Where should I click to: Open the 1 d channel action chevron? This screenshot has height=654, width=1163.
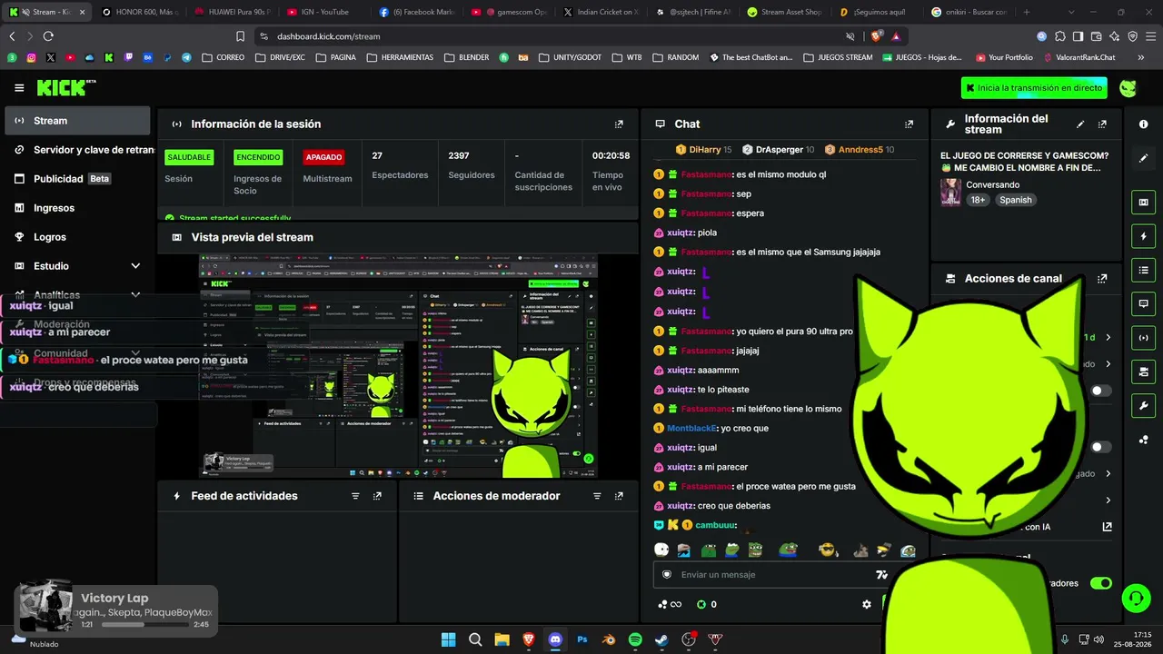1108,338
